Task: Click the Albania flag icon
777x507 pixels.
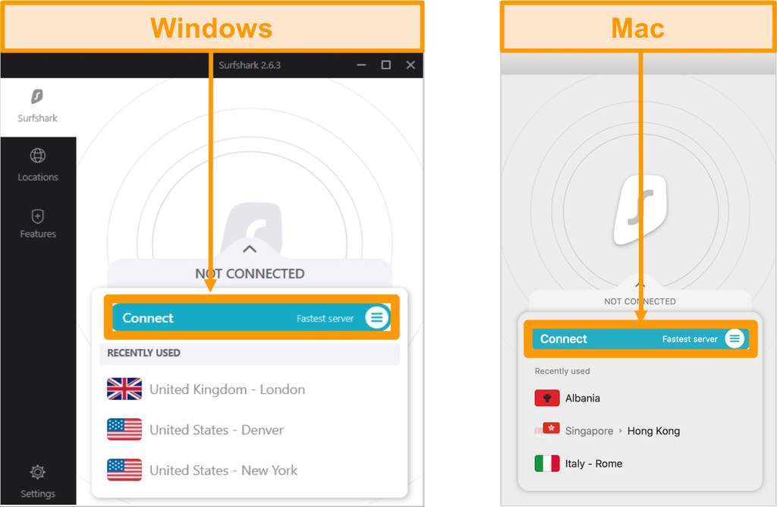Action: [x=547, y=398]
